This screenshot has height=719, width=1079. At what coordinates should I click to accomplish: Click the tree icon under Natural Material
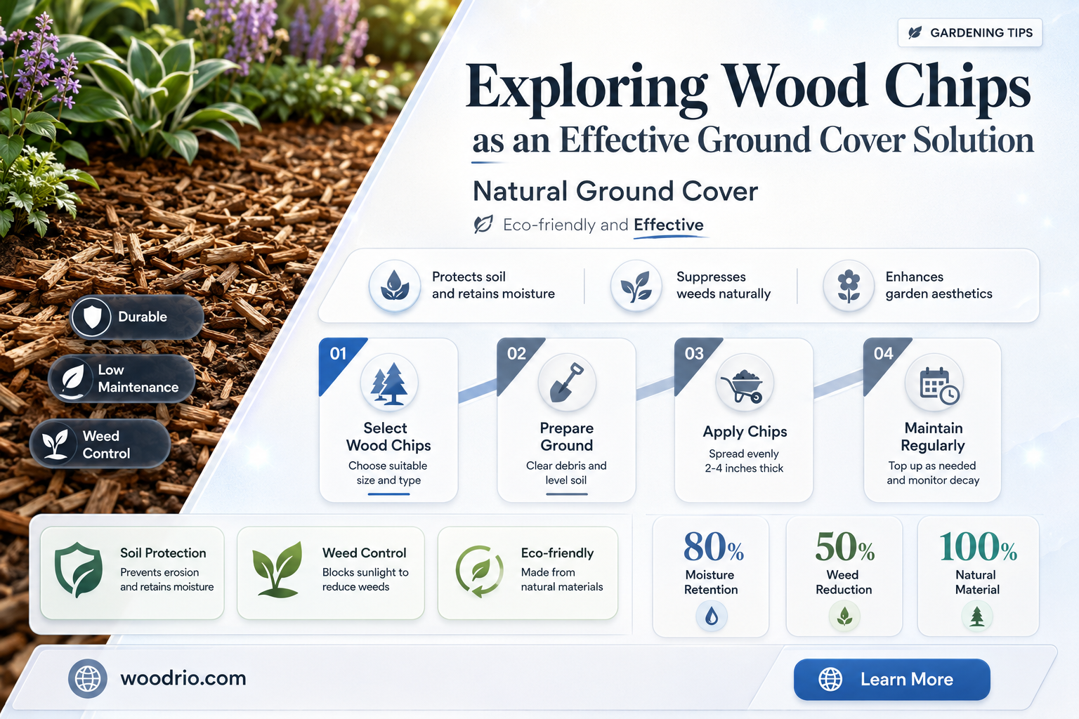(976, 616)
